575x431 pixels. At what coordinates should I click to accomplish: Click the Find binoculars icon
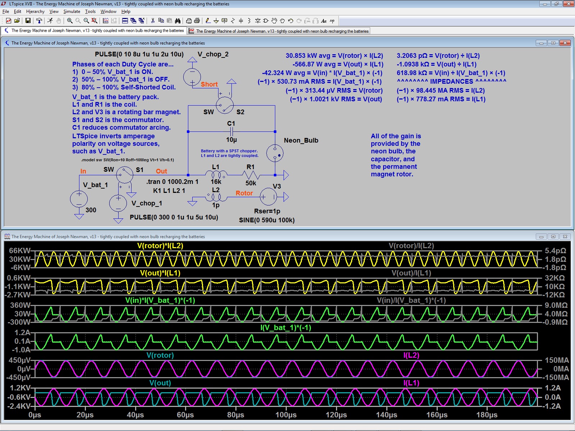coord(178,21)
